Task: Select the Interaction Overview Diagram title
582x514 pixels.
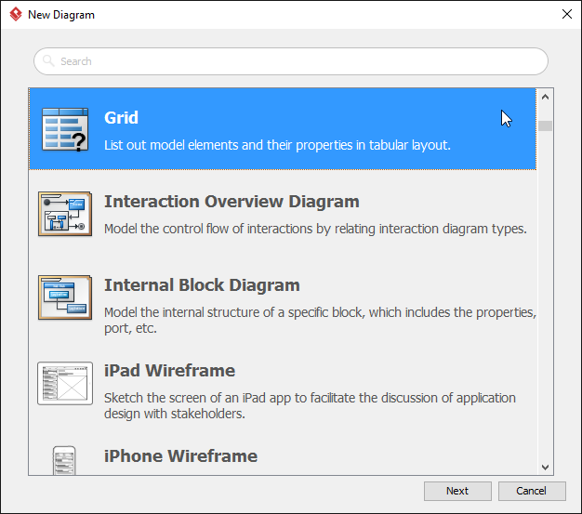Action: click(x=231, y=202)
